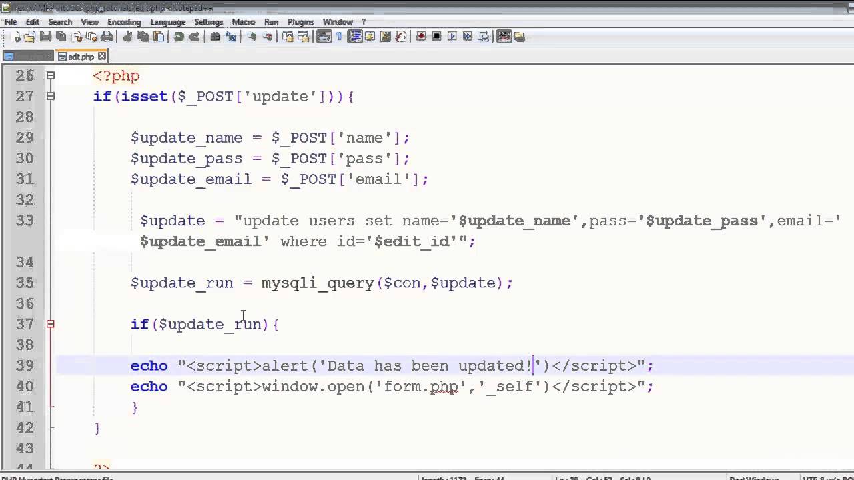Click line number 33 in margin
854x480 pixels.
pyautogui.click(x=24, y=221)
